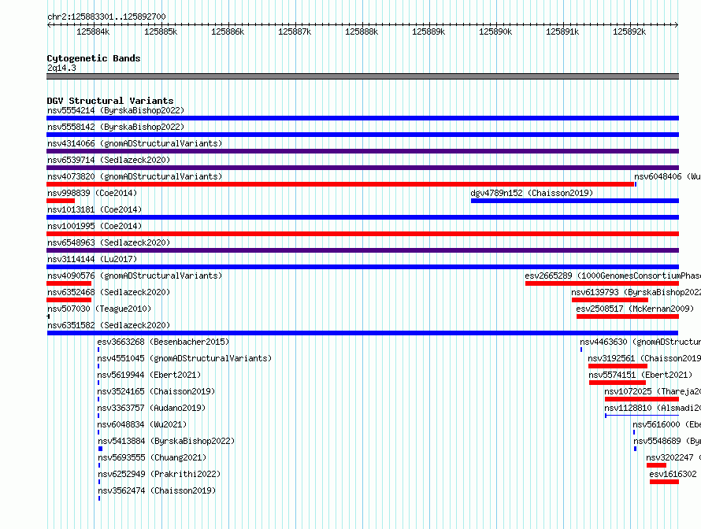701x529 pixels.
Task: Open the nsv6351582 (Sedlazeck2020) label
Action: pyautogui.click(x=109, y=325)
